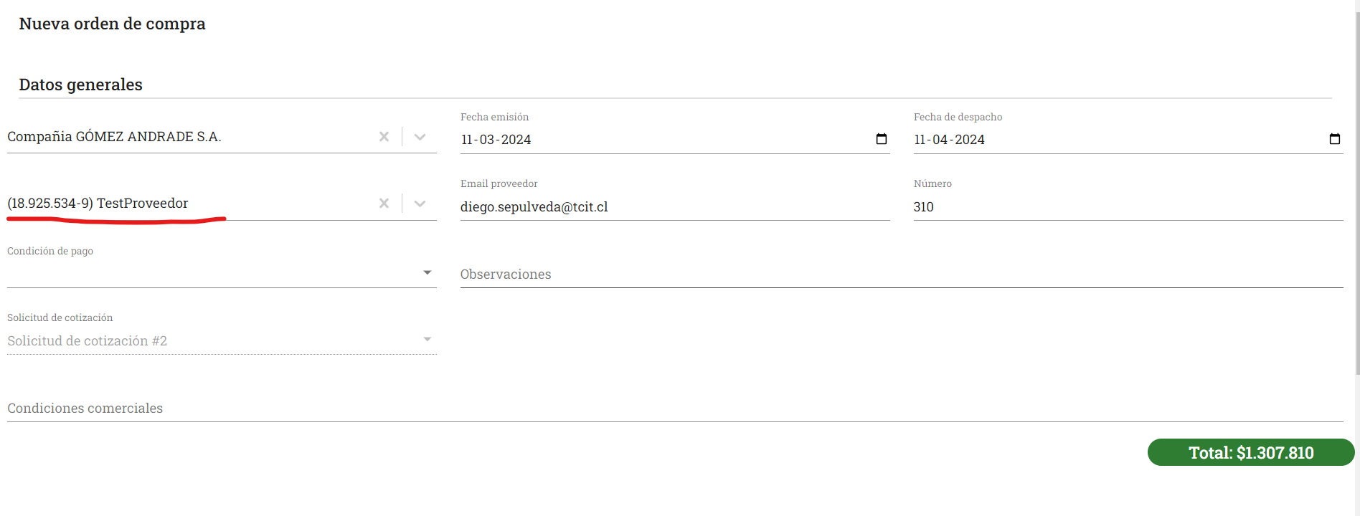Open calendar picker for Fecha emisión
This screenshot has height=516, width=1360.
(x=882, y=139)
